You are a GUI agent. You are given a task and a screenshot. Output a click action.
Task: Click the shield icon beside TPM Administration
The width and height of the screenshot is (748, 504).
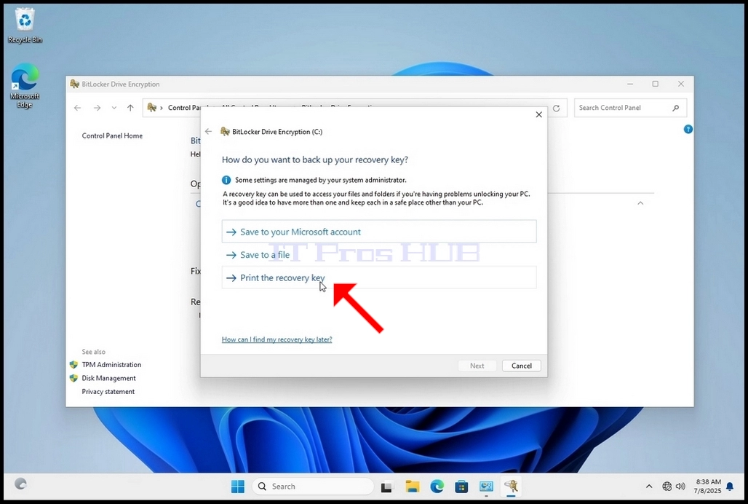tap(73, 365)
